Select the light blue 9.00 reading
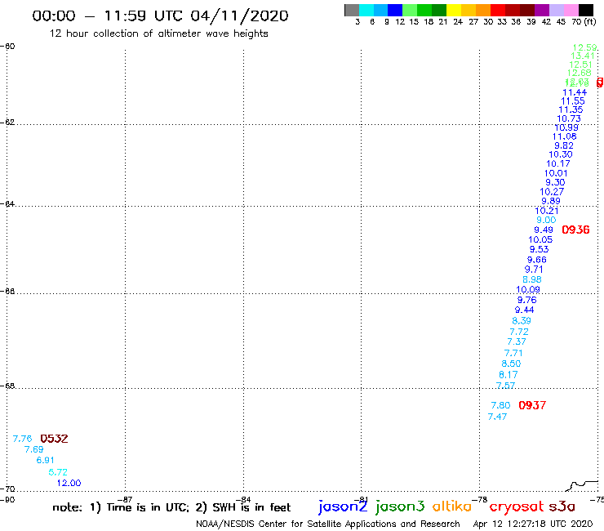Screen dimensions: 604x531 (x=546, y=220)
